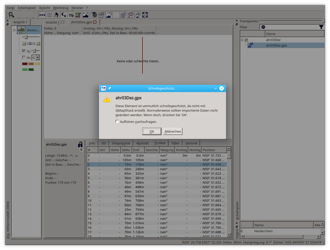Click the track icon of ahr03Dez.gpx
This screenshot has height=250, width=330.
click(x=250, y=45)
